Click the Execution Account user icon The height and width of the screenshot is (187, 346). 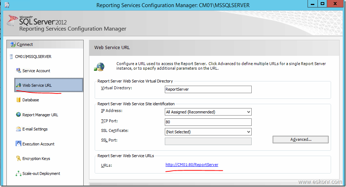[19, 144]
